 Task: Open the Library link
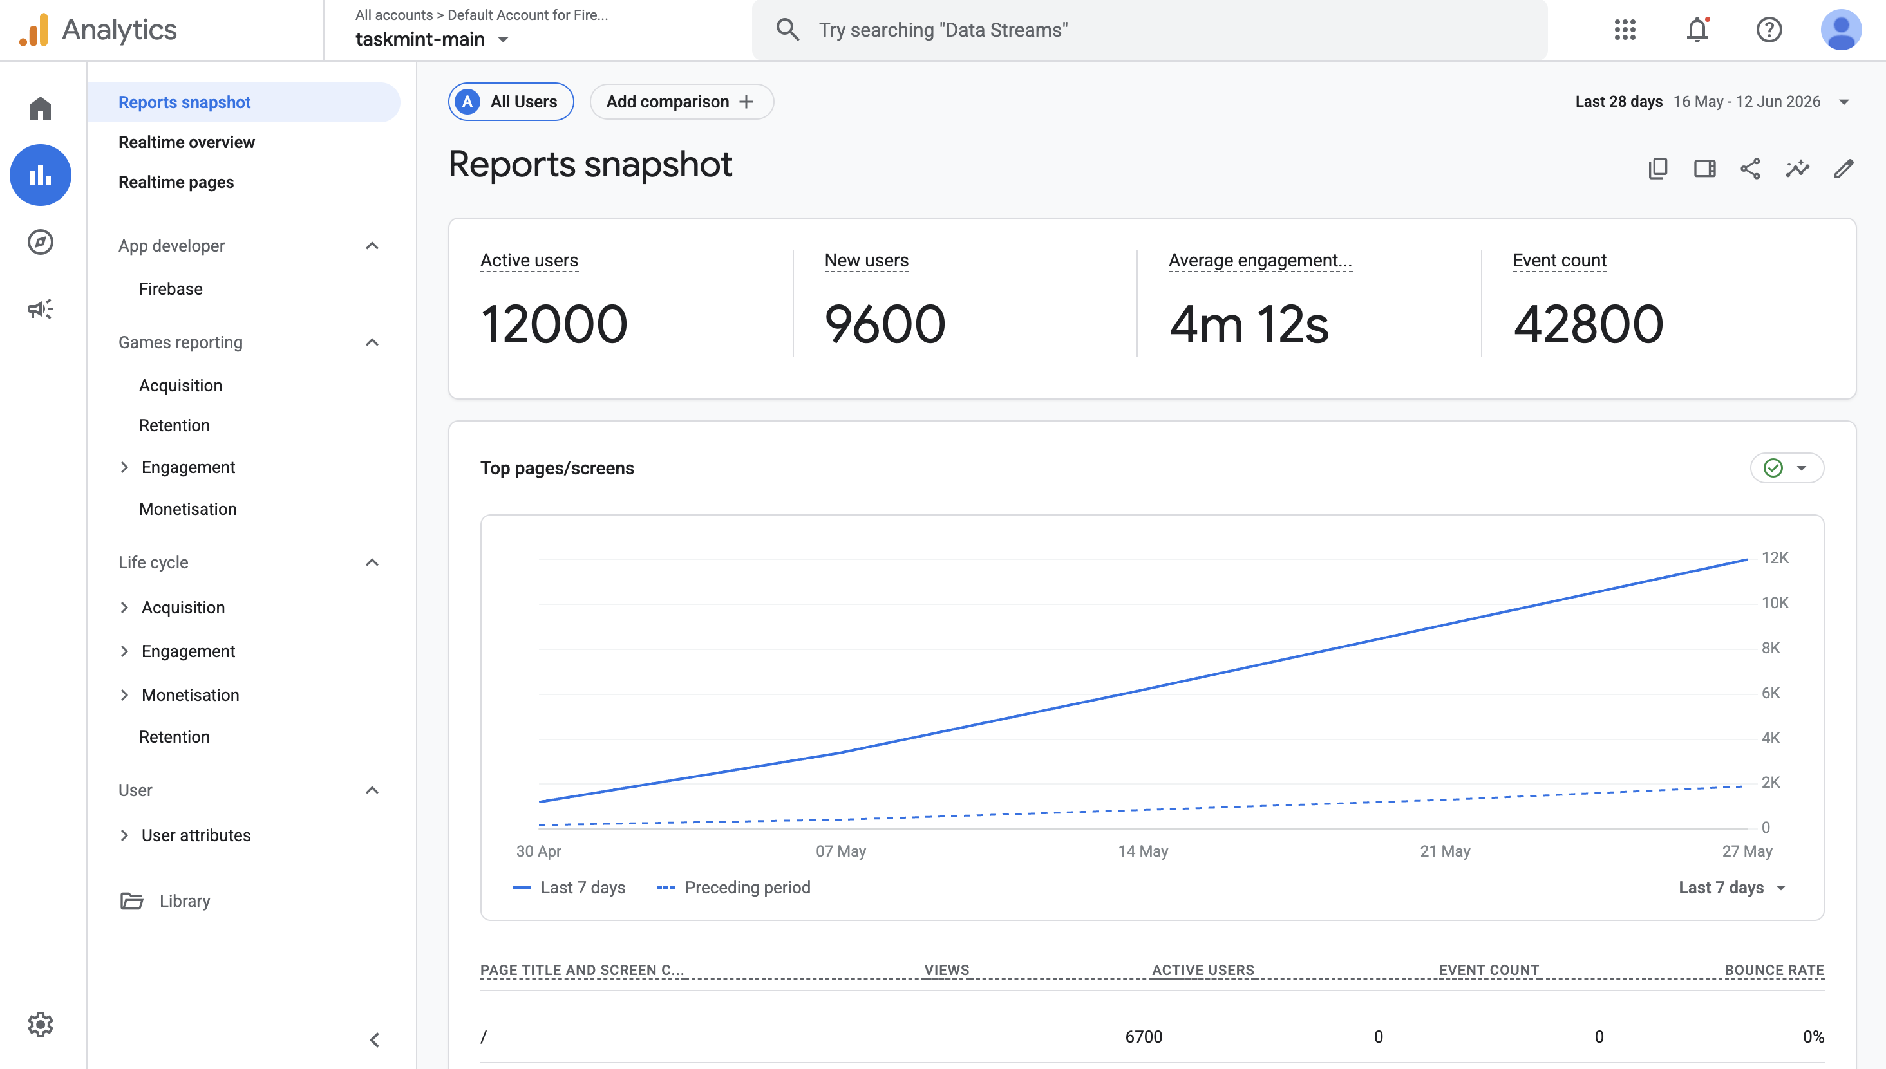coord(184,900)
